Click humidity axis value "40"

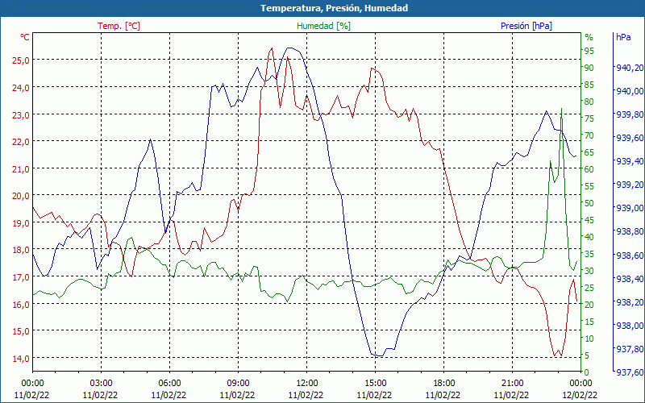pyautogui.click(x=589, y=237)
